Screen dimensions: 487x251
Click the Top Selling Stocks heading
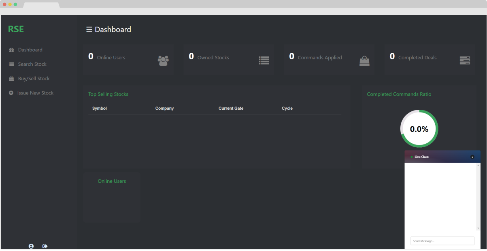pos(108,94)
